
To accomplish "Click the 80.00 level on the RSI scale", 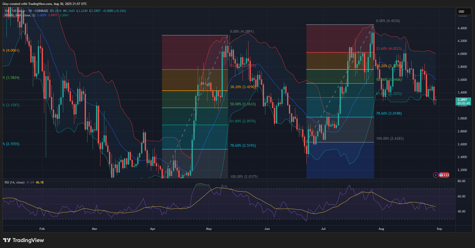I will 461,181.
